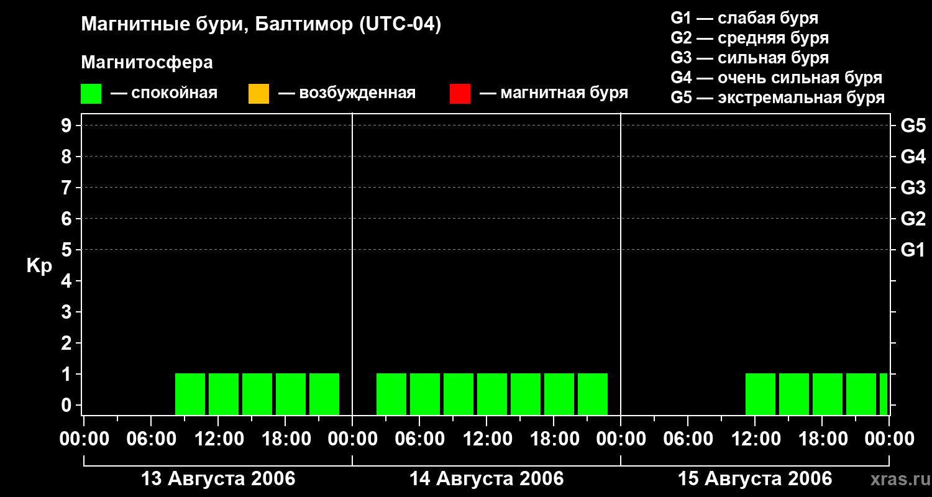This screenshot has height=497, width=932.
Task: Click the value 0 on the Kp axis
Action: 68,405
